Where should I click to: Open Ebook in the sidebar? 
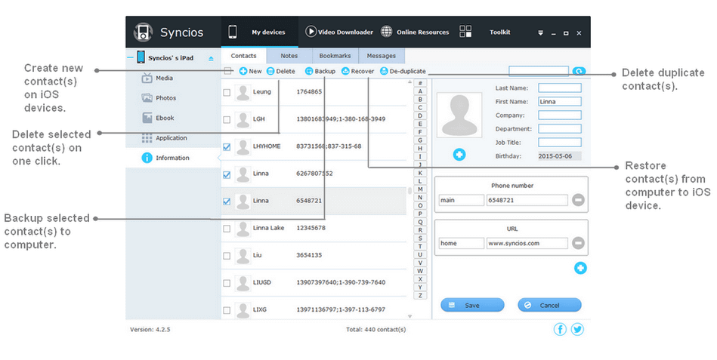(x=158, y=118)
